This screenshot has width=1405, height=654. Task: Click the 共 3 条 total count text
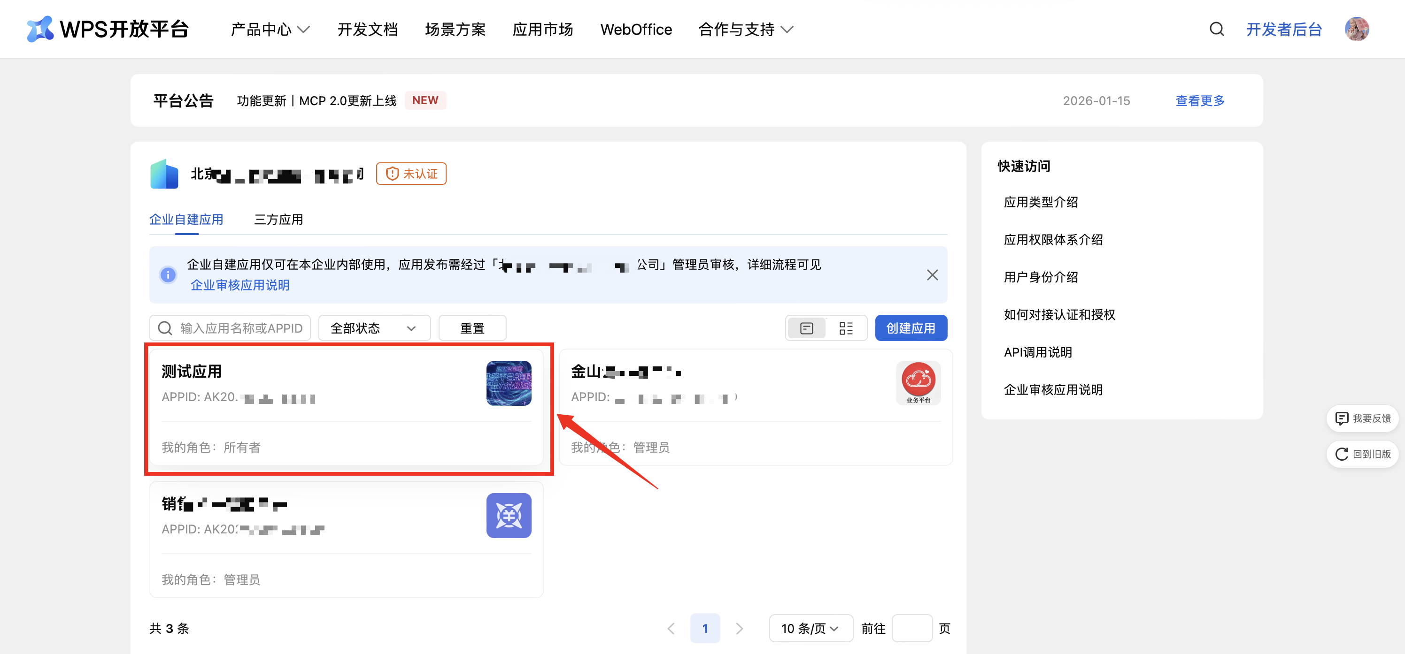coord(169,628)
